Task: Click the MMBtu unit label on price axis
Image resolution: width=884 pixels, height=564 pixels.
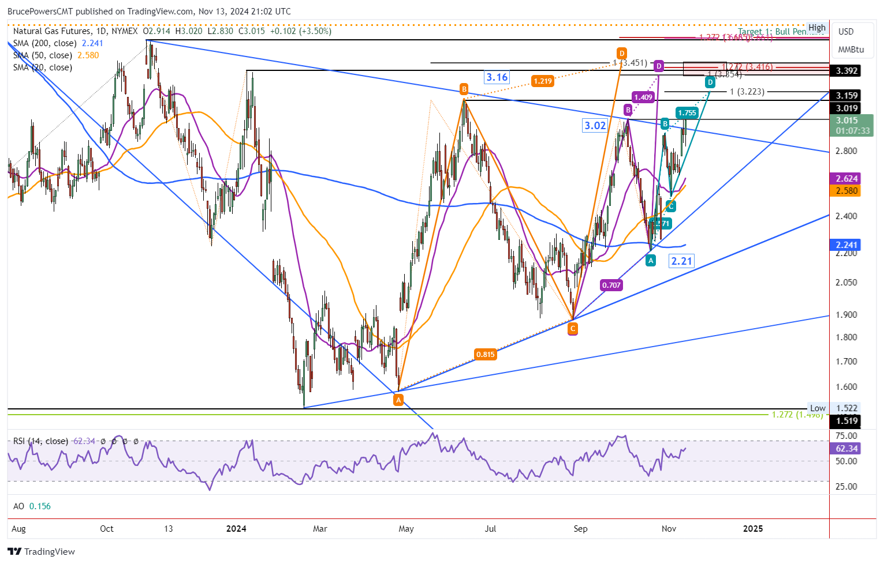Action: [851, 50]
